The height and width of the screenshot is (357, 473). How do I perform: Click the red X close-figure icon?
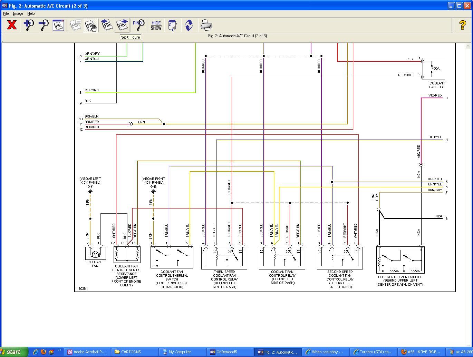tap(12, 25)
